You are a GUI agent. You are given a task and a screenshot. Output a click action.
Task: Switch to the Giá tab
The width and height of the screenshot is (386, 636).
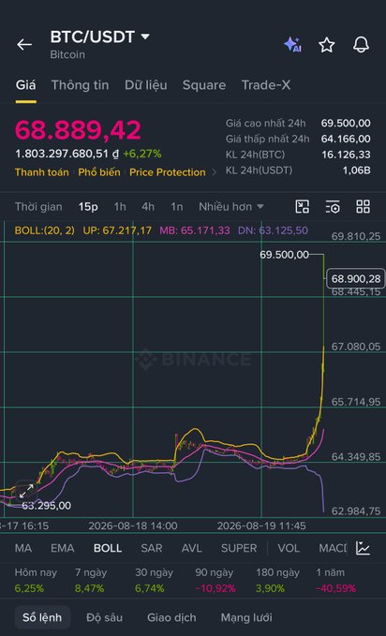(25, 85)
